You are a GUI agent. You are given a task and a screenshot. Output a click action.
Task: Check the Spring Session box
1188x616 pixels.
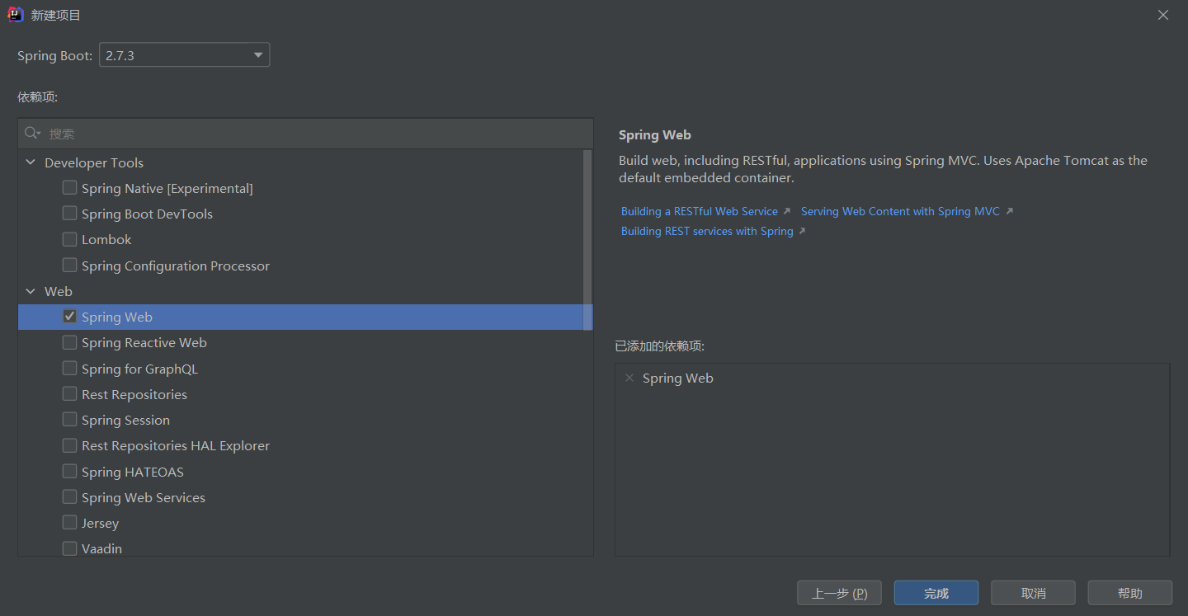(69, 420)
